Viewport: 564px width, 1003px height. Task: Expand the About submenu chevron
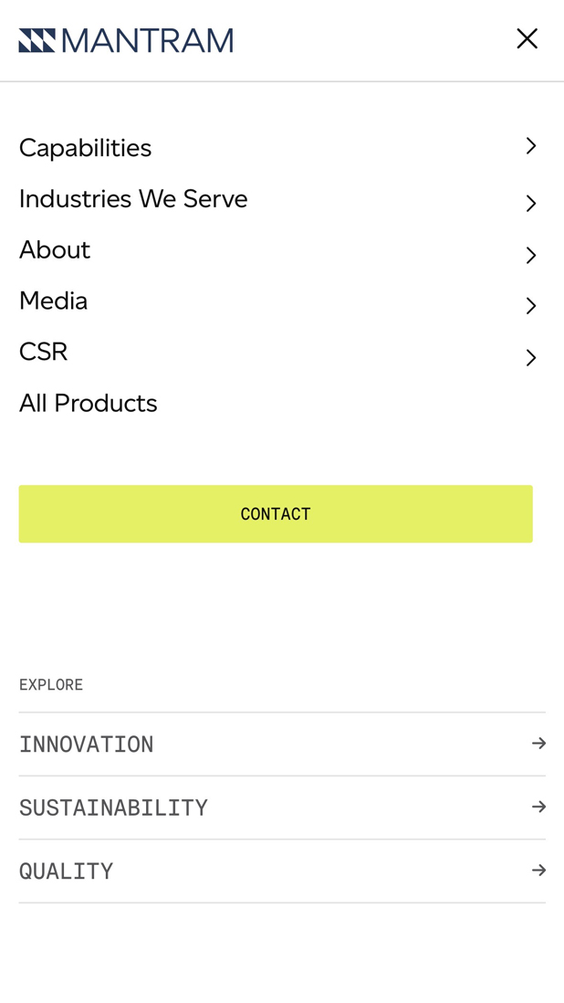coord(531,255)
